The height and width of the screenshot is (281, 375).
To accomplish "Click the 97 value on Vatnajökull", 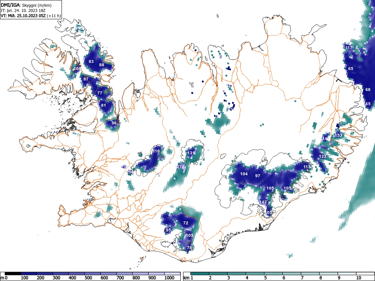I will click(258, 176).
